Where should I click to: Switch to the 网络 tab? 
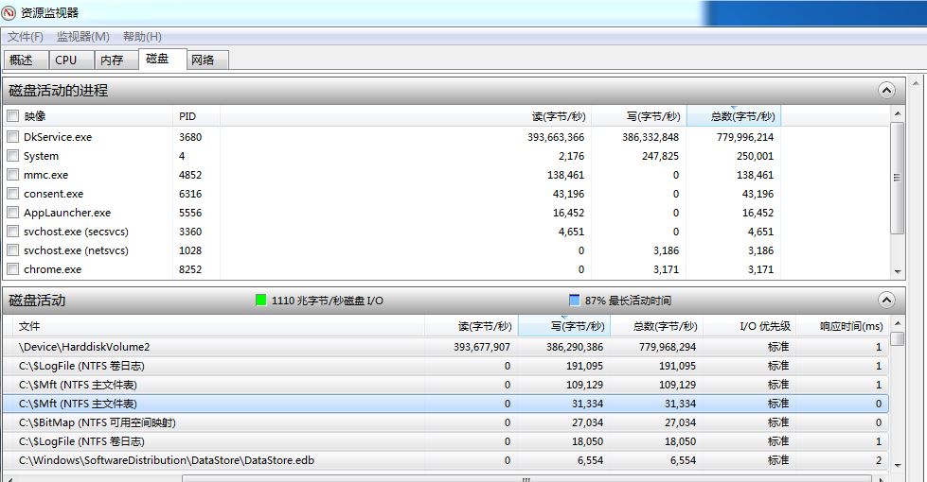203,60
